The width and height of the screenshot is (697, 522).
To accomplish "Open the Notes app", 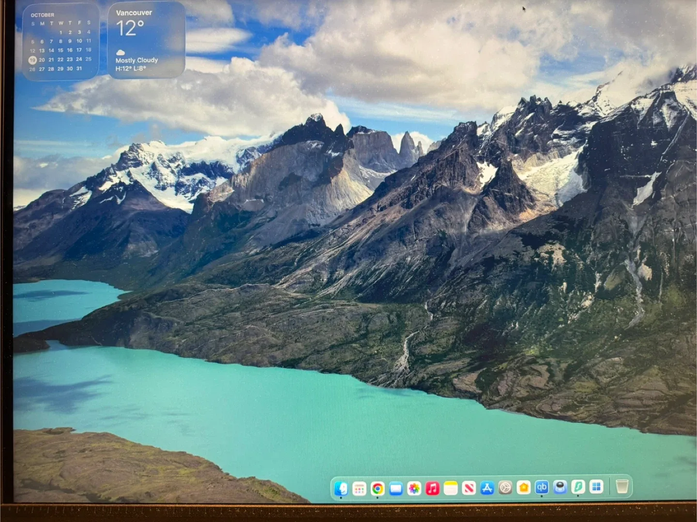I will tap(450, 488).
